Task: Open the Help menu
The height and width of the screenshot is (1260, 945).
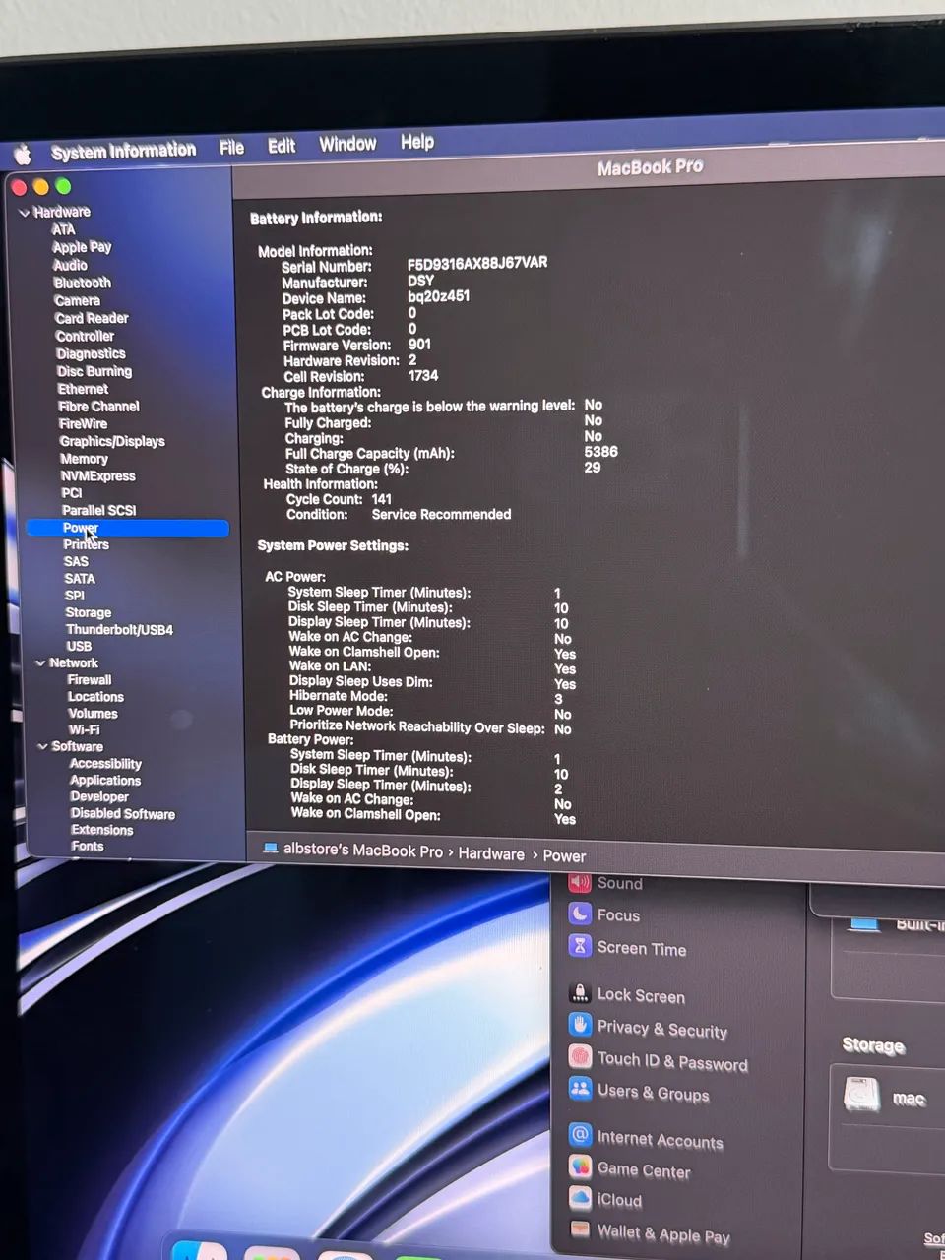Action: click(417, 142)
